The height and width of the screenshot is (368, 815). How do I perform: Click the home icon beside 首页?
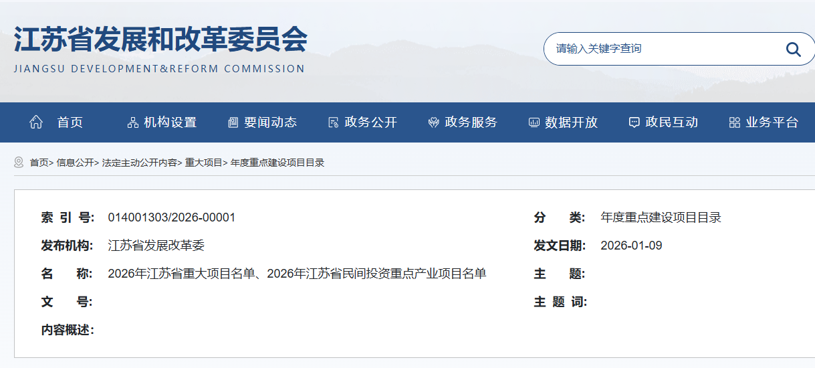click(36, 122)
